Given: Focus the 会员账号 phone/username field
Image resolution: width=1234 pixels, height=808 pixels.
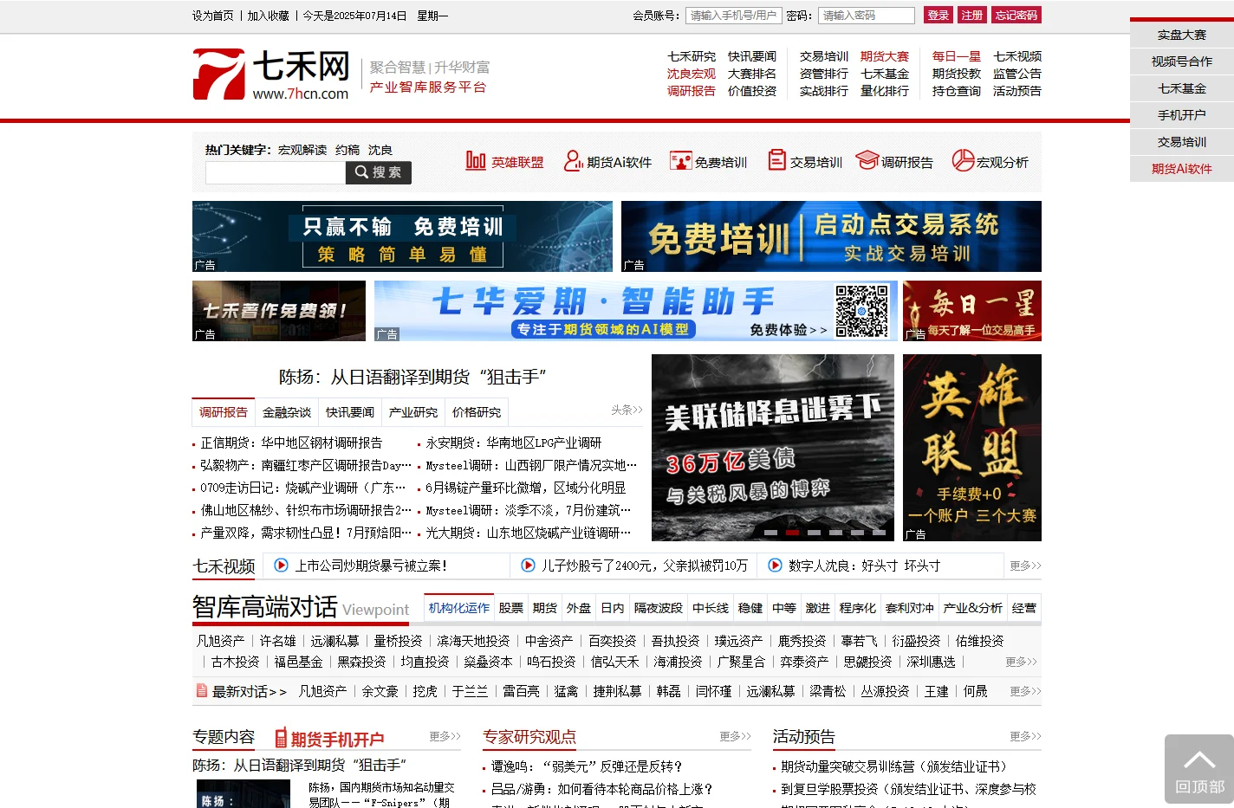Looking at the screenshot, I should (733, 16).
